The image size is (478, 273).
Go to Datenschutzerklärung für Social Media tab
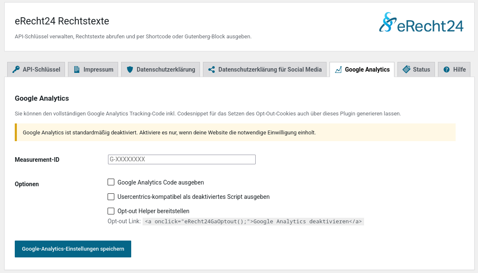[265, 70]
